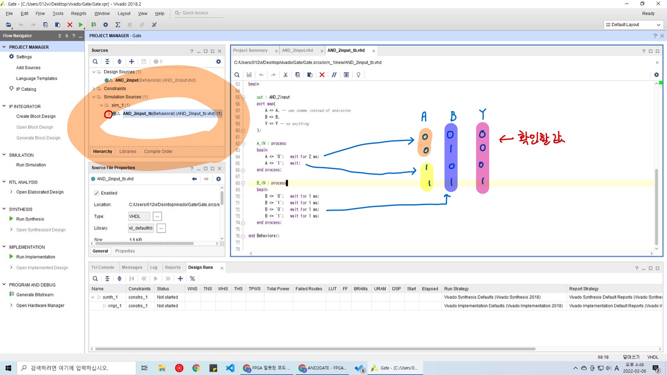Delete selection in editor toolbar

[322, 75]
